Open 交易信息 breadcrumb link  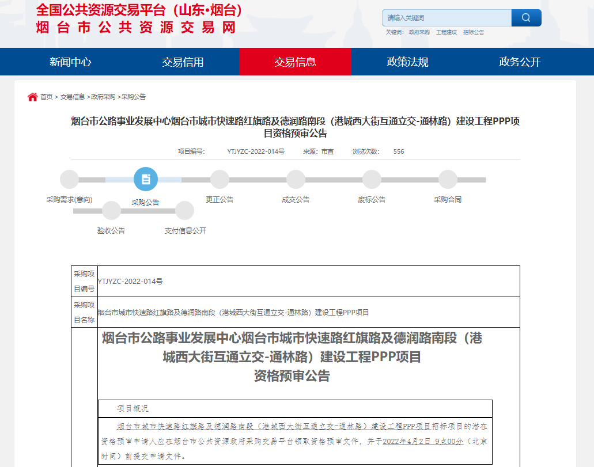click(x=73, y=97)
